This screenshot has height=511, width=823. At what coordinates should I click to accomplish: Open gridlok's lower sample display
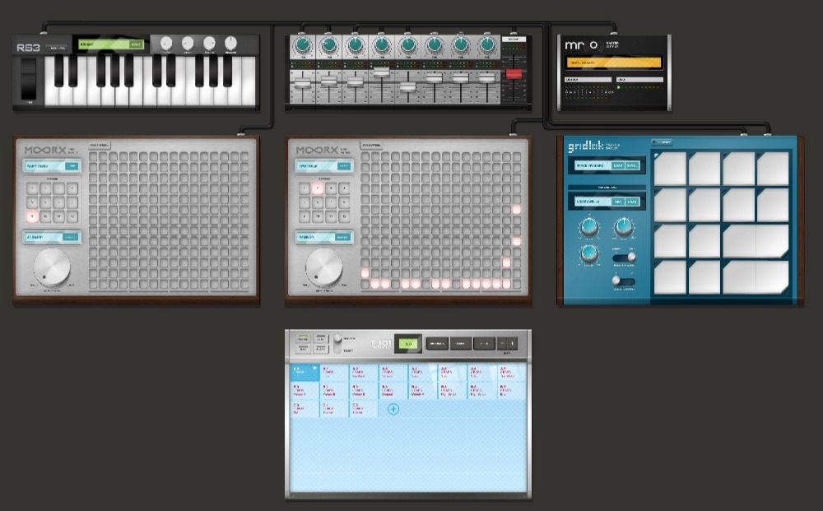pyautogui.click(x=607, y=202)
